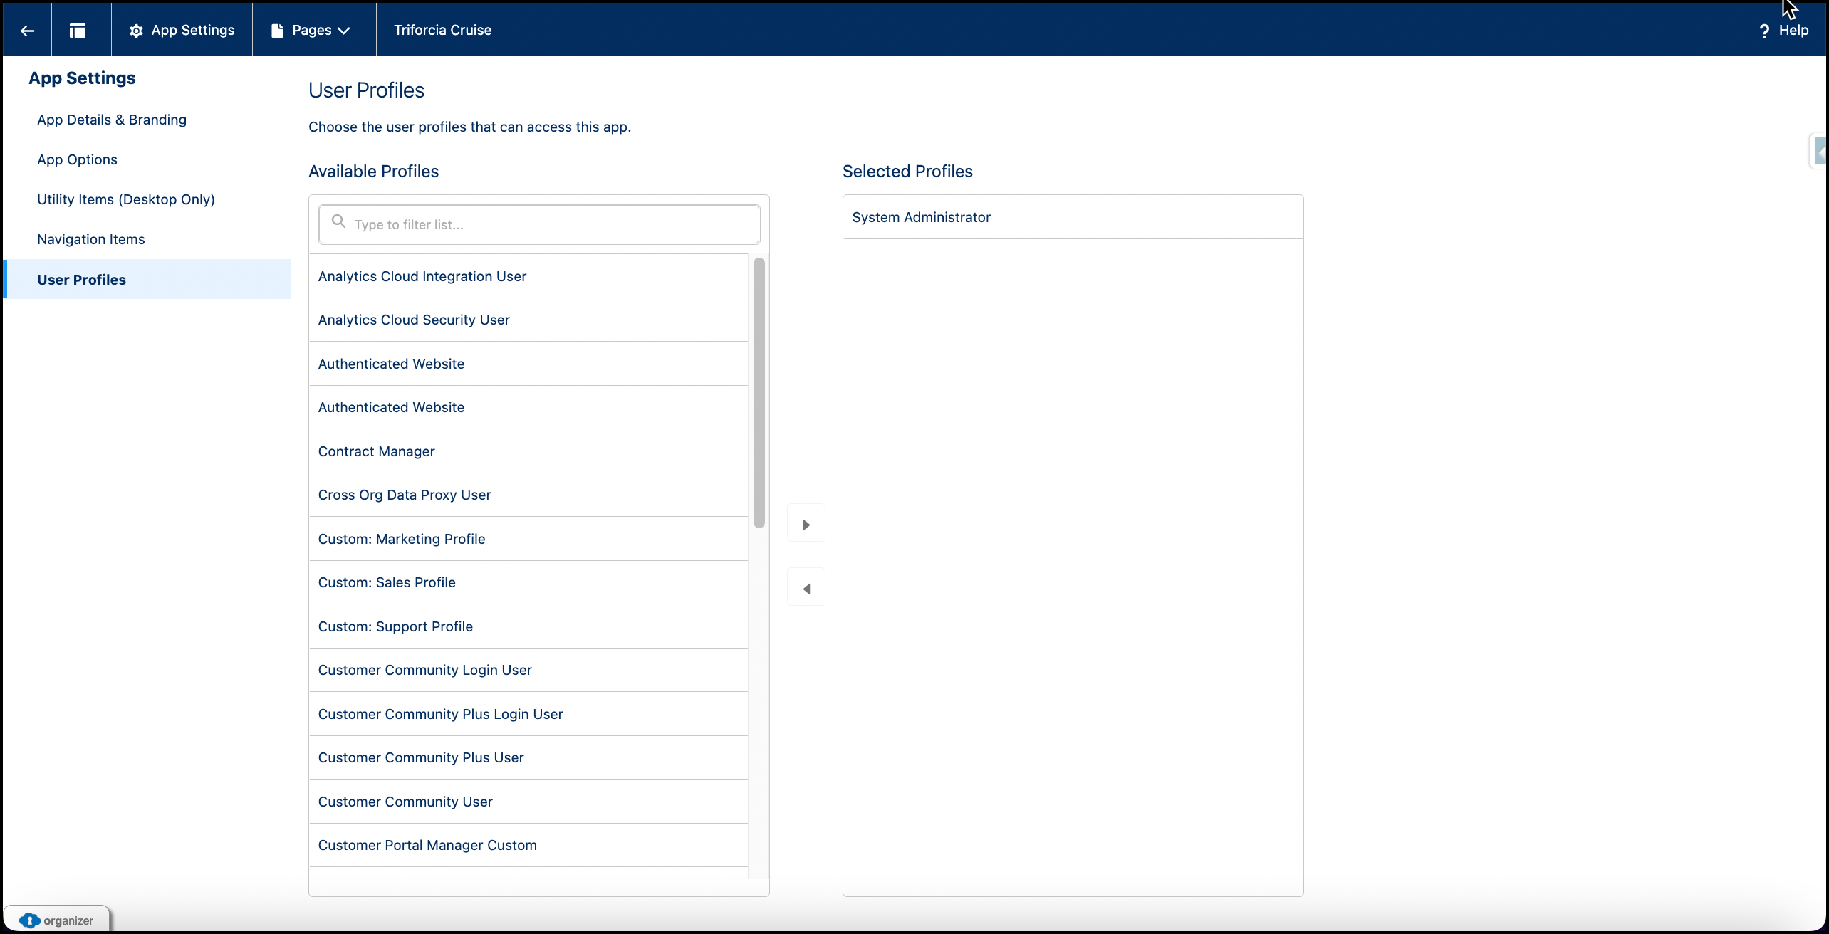The width and height of the screenshot is (1829, 934).
Task: Select Analytics Cloud Integration User profile
Action: click(x=528, y=276)
